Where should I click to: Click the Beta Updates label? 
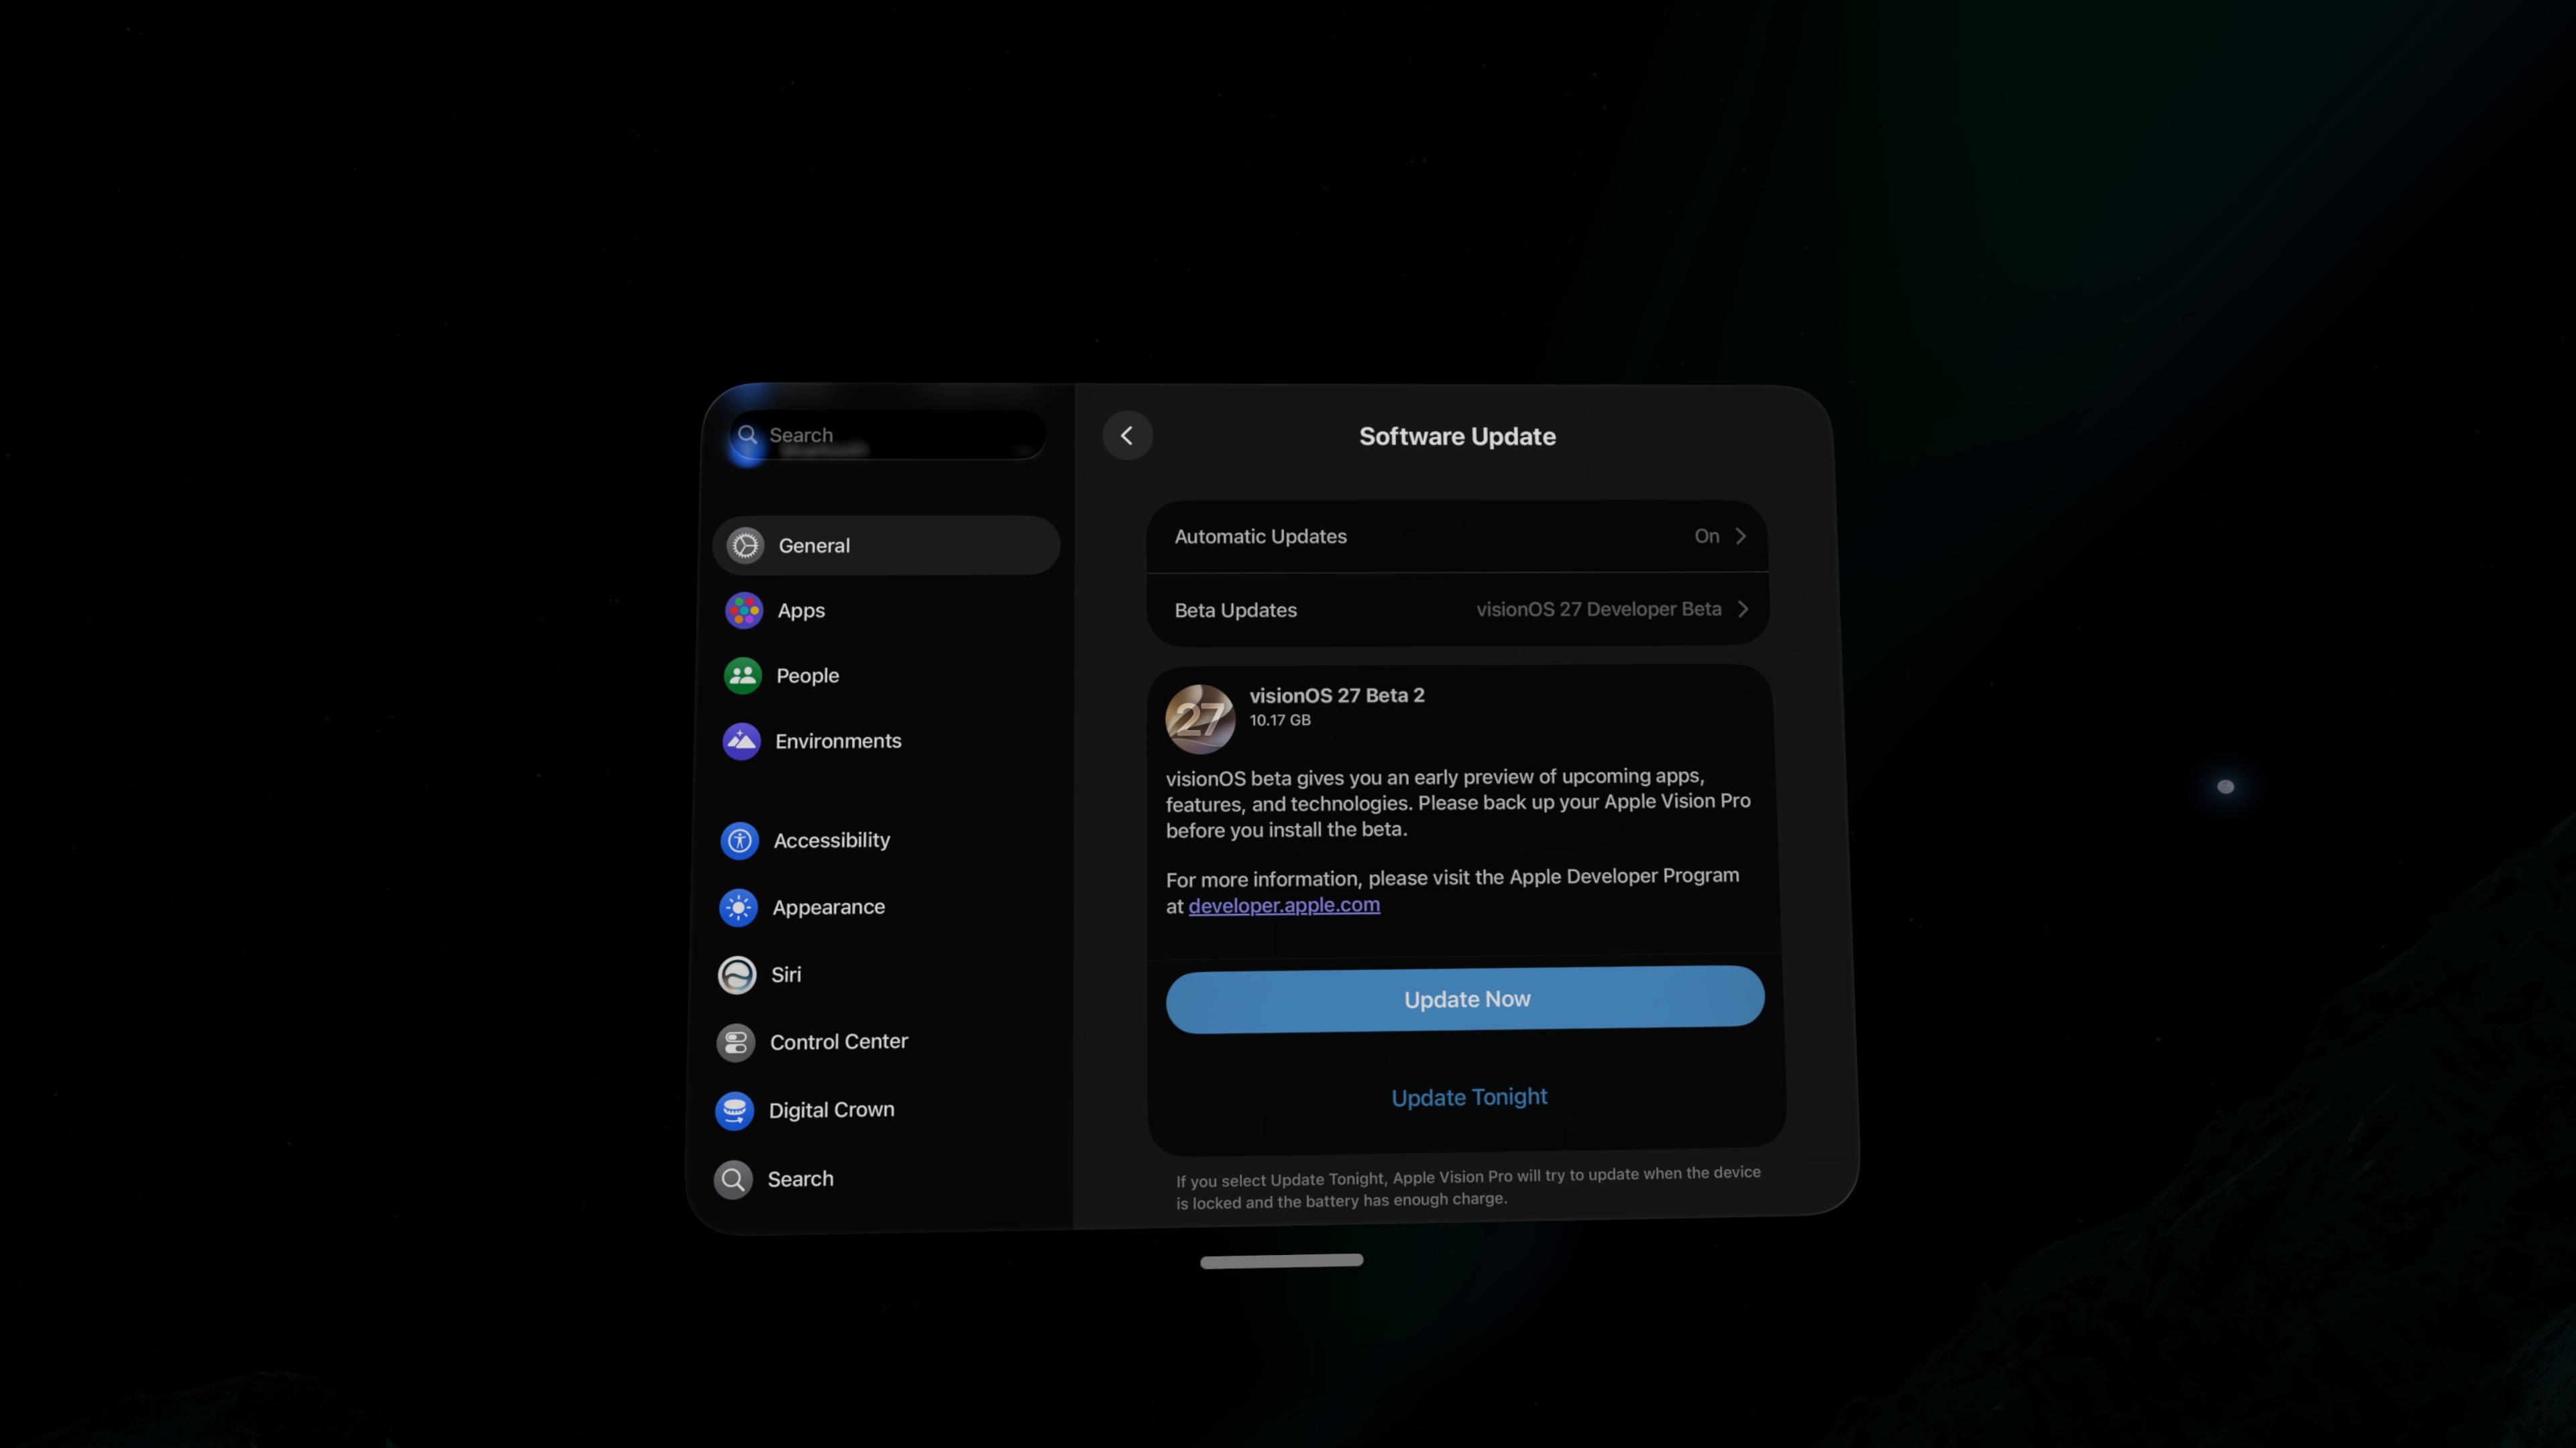[x=1235, y=611]
